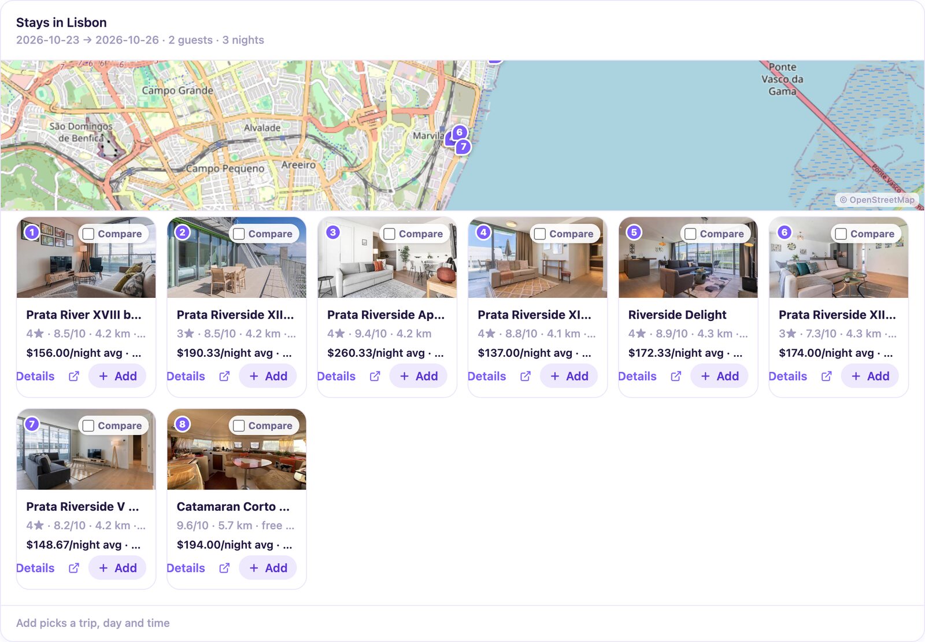Open external link for $137.00/night listing

click(525, 376)
